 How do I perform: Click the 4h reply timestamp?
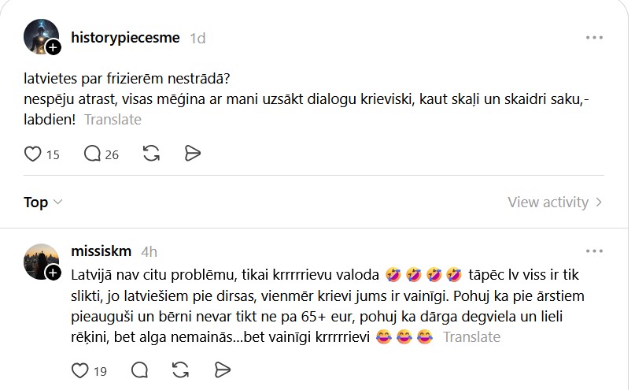click(x=149, y=252)
